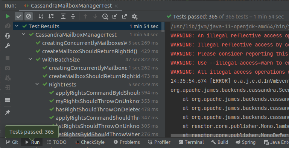Open the Problems tool window
This screenshot has height=148, width=289.
click(126, 142)
